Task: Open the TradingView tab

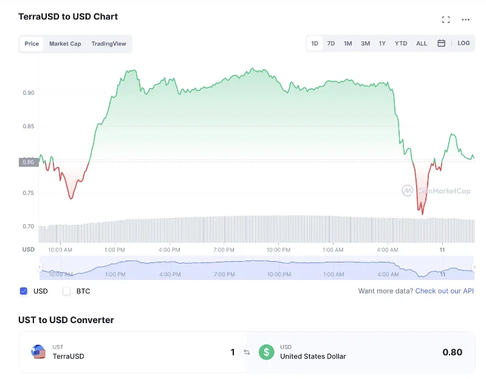Action: [x=109, y=44]
